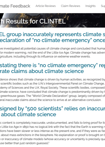Click excerpt 'investigated all potential causes of climate change'
The image size is (105, 147).
[x=52, y=48]
